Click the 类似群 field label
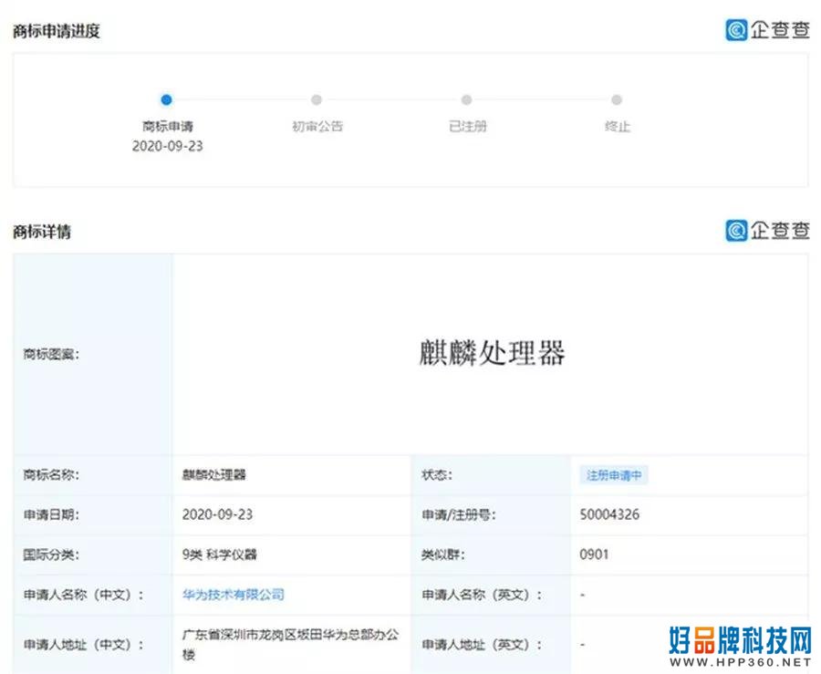 (x=443, y=555)
